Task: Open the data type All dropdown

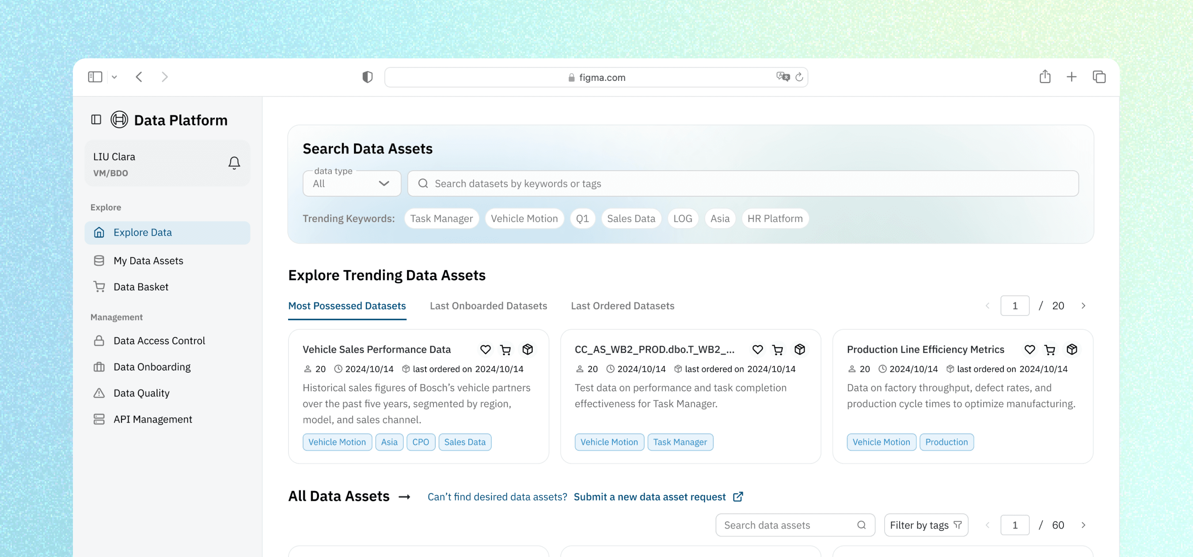Action: (x=352, y=183)
